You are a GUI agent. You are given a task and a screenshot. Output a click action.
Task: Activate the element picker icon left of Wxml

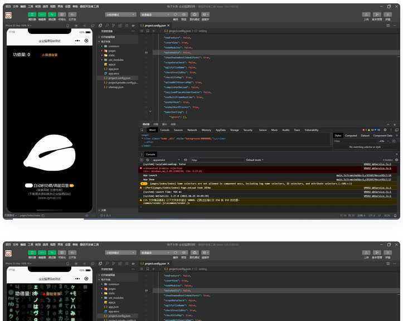144,130
